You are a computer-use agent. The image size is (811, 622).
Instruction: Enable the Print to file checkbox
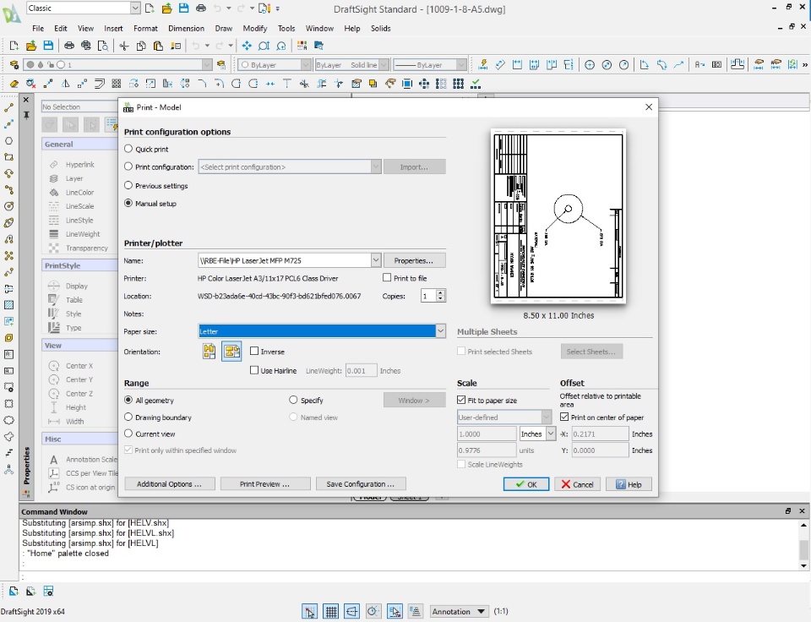pos(387,278)
